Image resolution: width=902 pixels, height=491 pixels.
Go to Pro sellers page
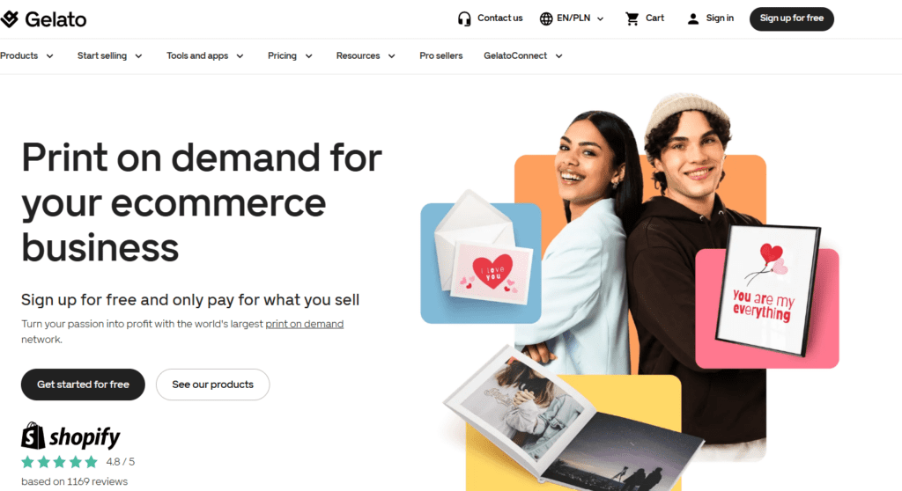[x=440, y=55]
